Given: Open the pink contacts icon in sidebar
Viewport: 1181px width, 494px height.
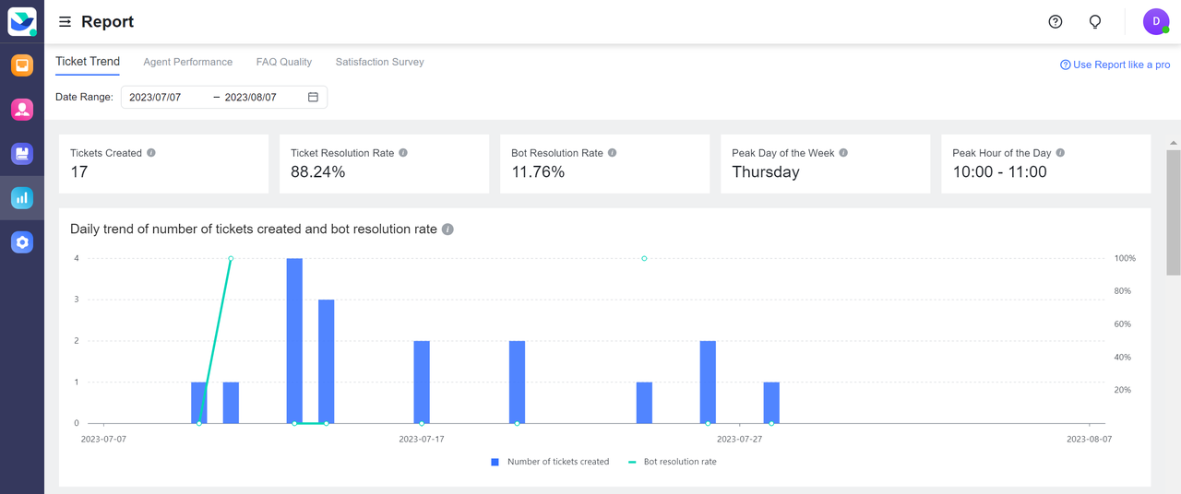Looking at the screenshot, I should pos(22,110).
